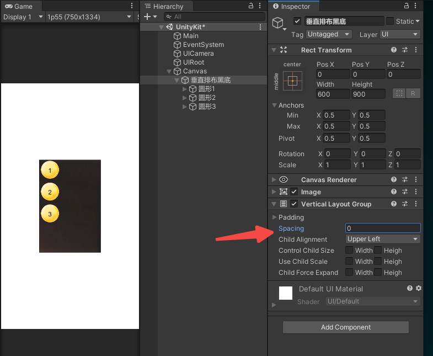Open Default UI Material help reference
433x356 pixels.
pos(410,288)
